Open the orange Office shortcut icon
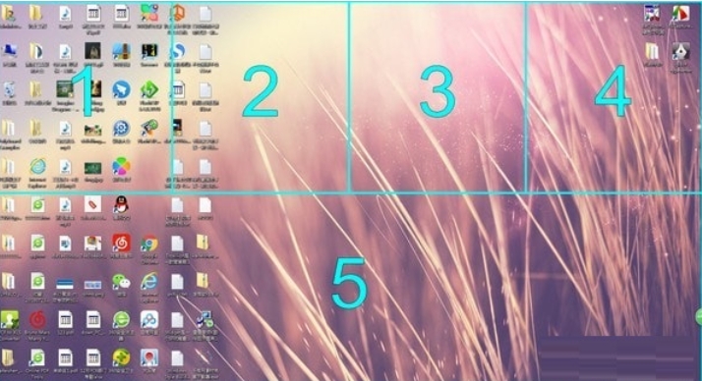702x381 pixels. (178, 18)
